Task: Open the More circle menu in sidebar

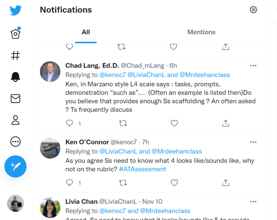Action: (16, 141)
